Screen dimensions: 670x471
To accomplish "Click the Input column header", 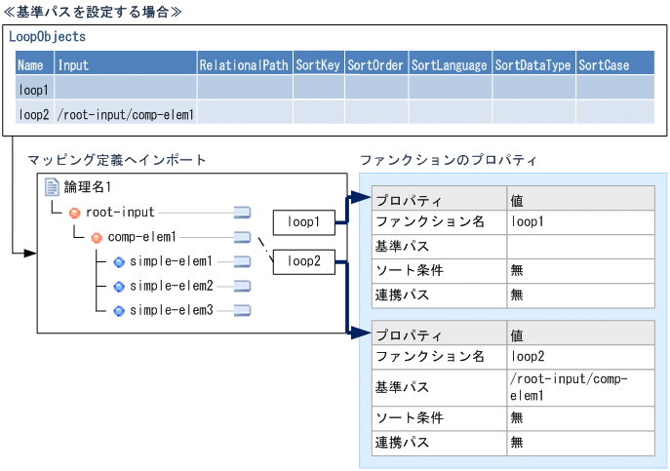I will click(x=73, y=65).
